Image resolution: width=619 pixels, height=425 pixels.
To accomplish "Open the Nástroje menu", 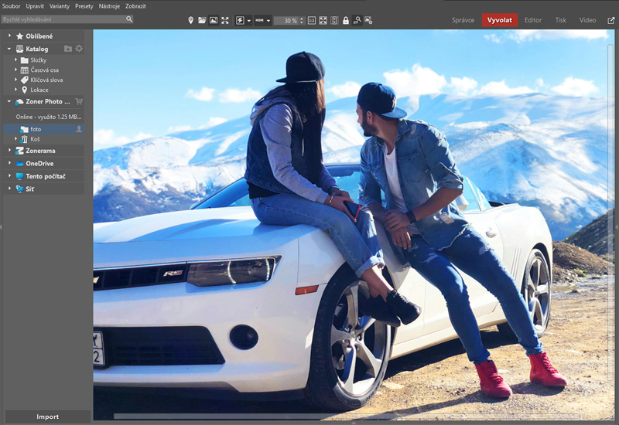I will (x=109, y=5).
